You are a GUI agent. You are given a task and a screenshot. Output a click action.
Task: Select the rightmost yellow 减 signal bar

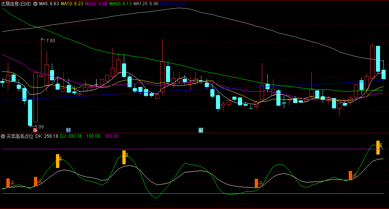[378, 147]
